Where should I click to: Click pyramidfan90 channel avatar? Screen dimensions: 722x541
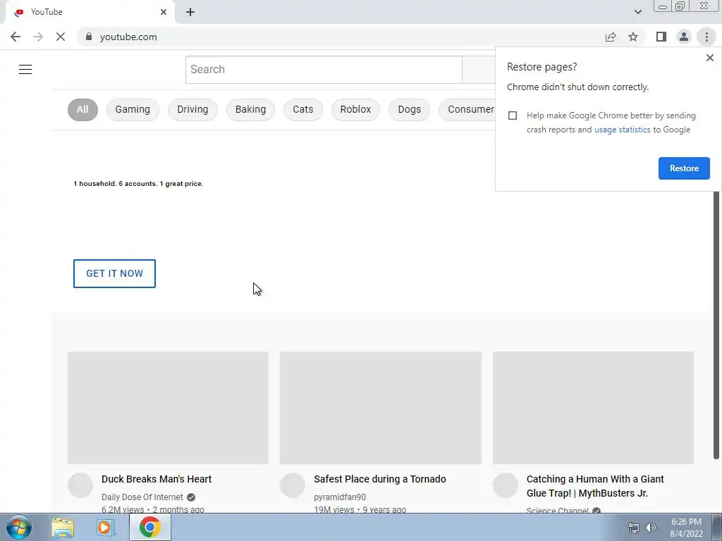point(293,485)
